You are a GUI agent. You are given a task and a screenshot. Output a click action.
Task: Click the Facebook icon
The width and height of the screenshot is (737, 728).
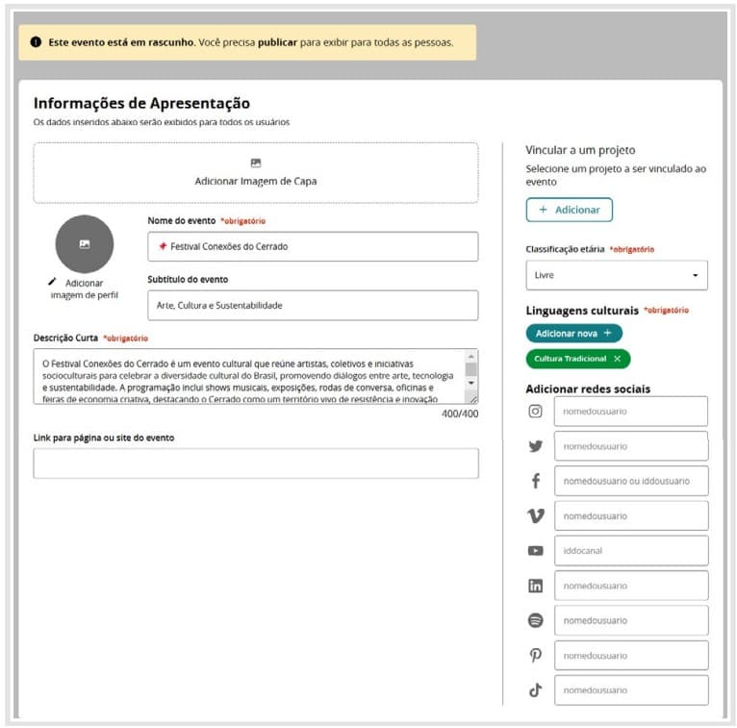536,481
